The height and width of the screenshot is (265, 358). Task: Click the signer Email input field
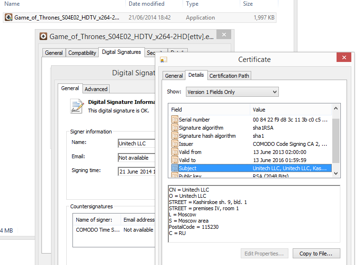click(x=136, y=157)
